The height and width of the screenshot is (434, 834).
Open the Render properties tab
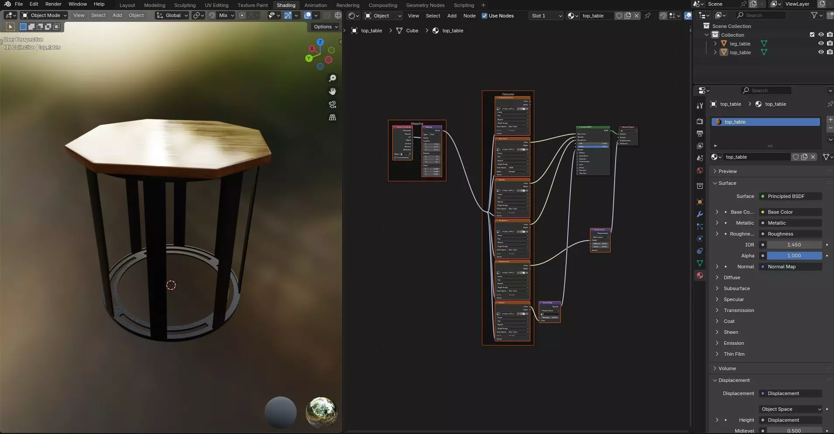click(700, 121)
